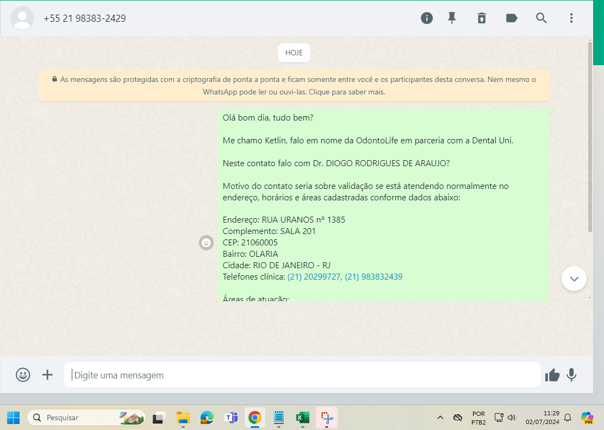Open the network display tray icon
Screen dimensions: 604x430
499,418
